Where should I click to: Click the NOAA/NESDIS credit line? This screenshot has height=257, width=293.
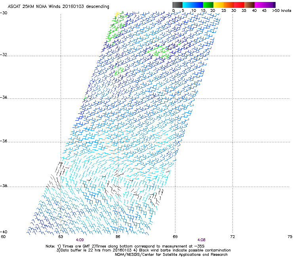coord(171,255)
